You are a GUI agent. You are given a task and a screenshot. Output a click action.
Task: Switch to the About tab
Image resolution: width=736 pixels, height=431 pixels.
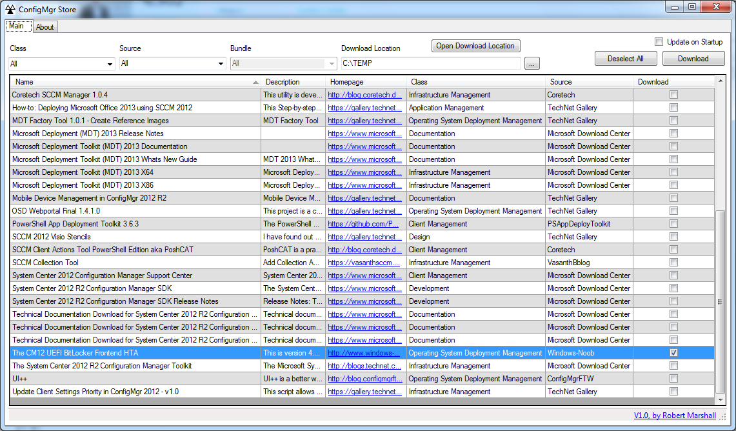click(x=45, y=27)
